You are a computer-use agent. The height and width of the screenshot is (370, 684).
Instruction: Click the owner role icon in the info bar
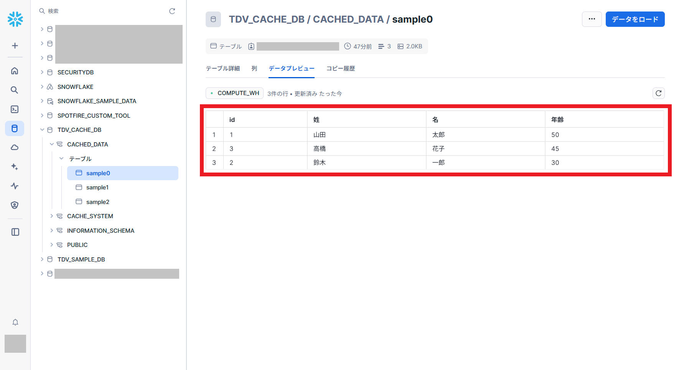click(251, 46)
